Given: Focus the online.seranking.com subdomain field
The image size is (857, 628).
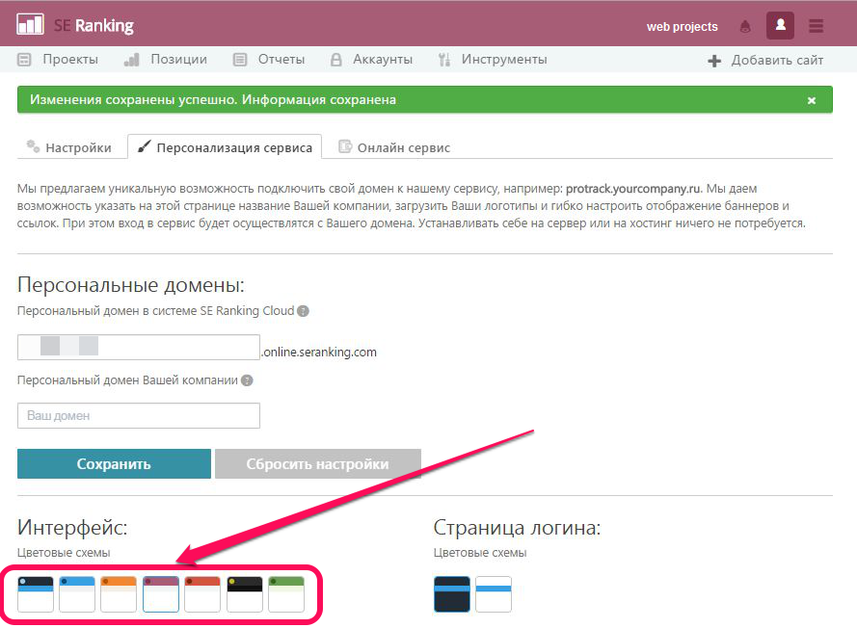Looking at the screenshot, I should (139, 348).
